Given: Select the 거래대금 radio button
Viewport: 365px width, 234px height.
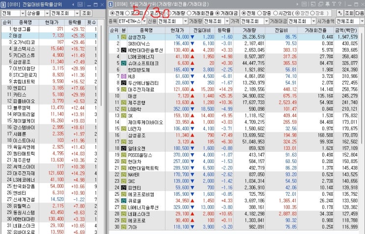Looking at the screenshot, I should click(x=217, y=13).
